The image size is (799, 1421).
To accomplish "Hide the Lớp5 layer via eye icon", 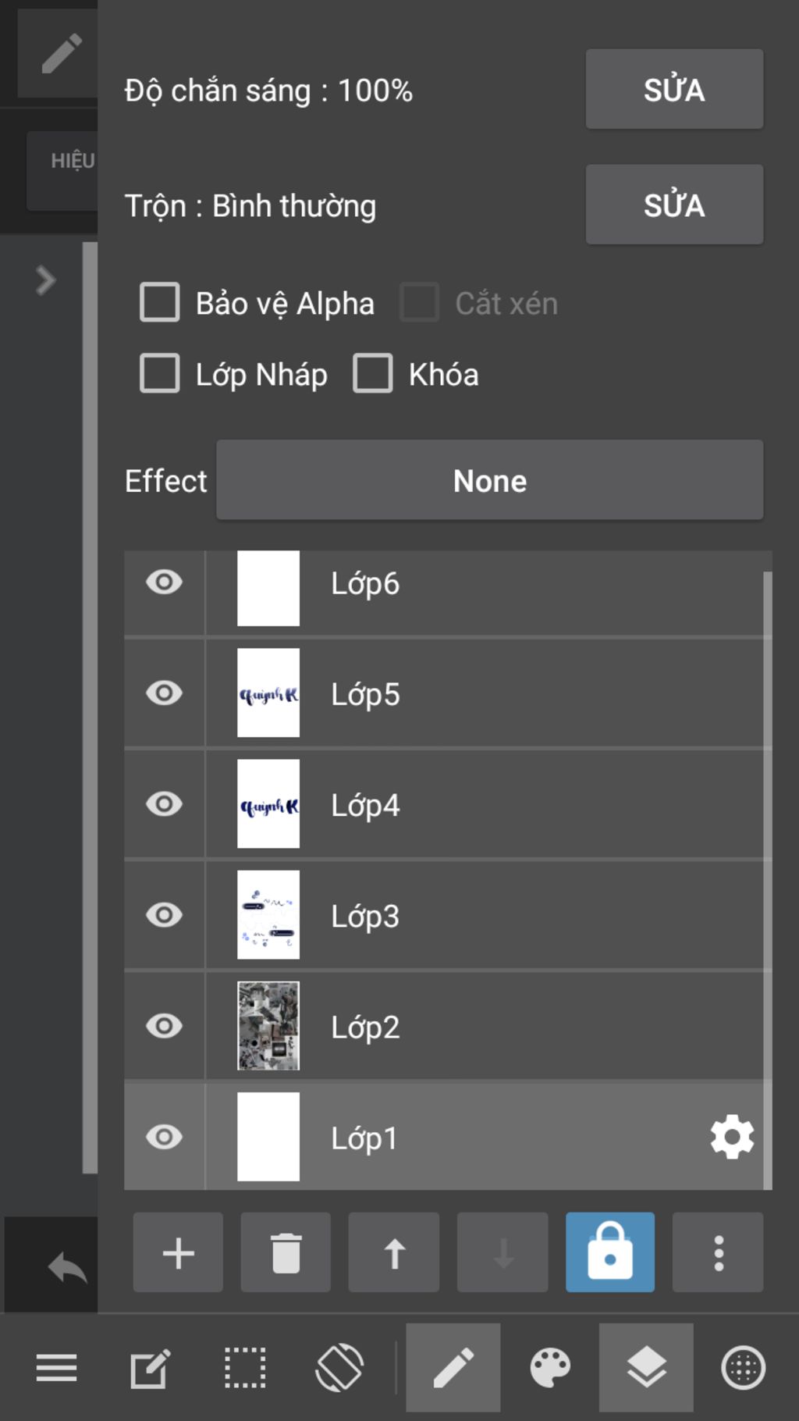I will pyautogui.click(x=164, y=693).
